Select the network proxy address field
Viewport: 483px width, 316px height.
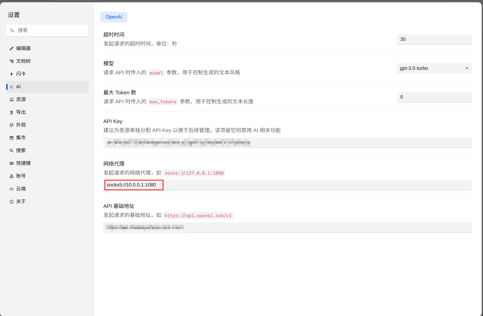click(134, 185)
